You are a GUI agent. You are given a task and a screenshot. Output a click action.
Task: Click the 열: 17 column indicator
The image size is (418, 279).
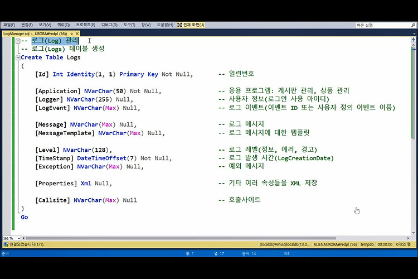219,253
